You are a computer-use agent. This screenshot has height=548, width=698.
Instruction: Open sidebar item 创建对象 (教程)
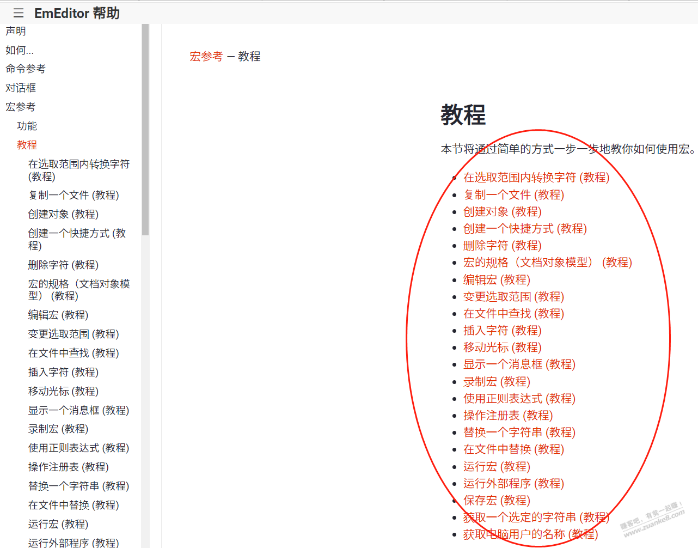[63, 214]
